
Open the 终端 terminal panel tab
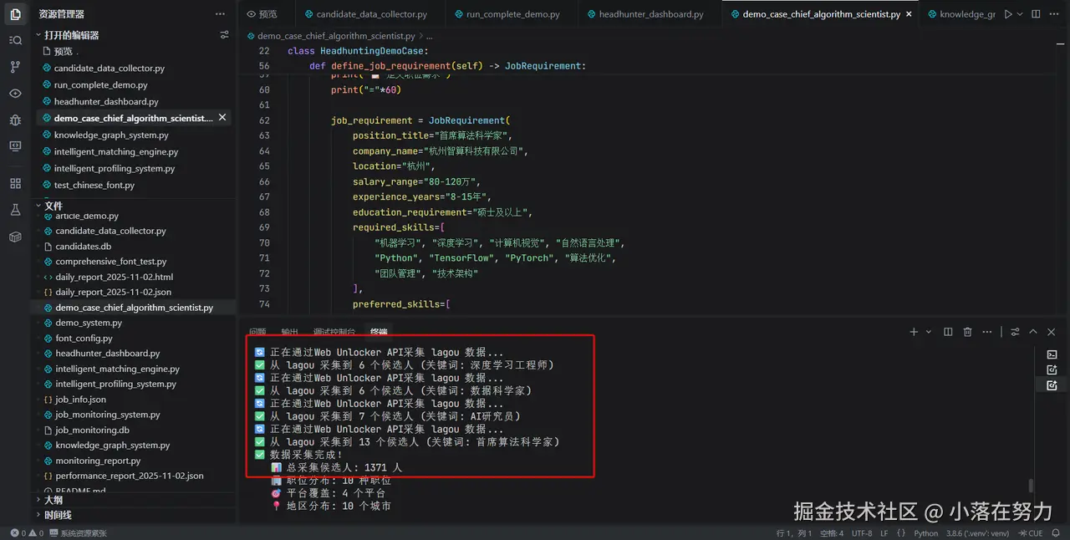379,332
